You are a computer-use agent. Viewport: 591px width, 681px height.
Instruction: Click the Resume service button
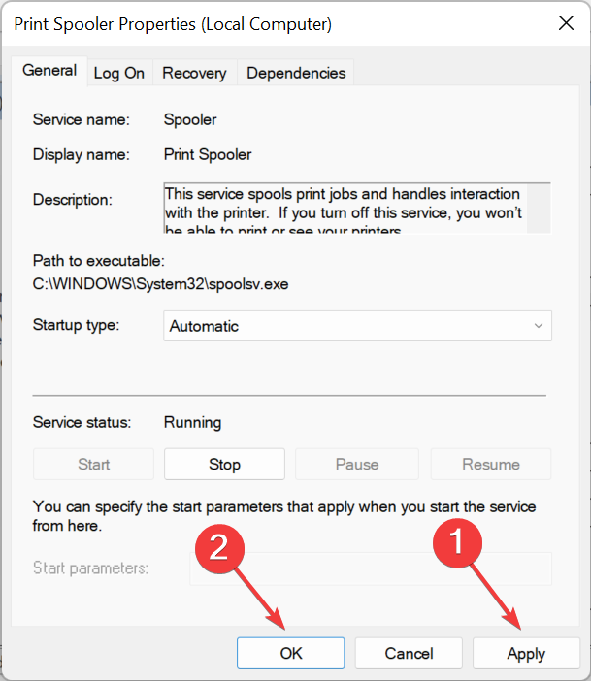tap(490, 465)
